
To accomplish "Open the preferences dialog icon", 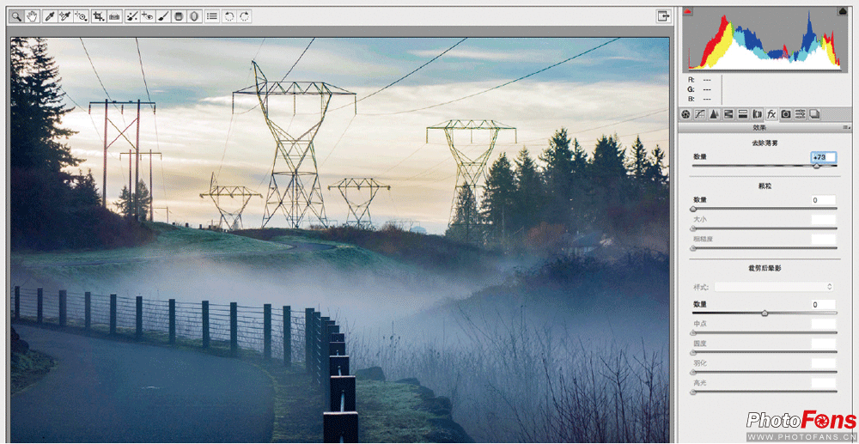I will pyautogui.click(x=212, y=16).
